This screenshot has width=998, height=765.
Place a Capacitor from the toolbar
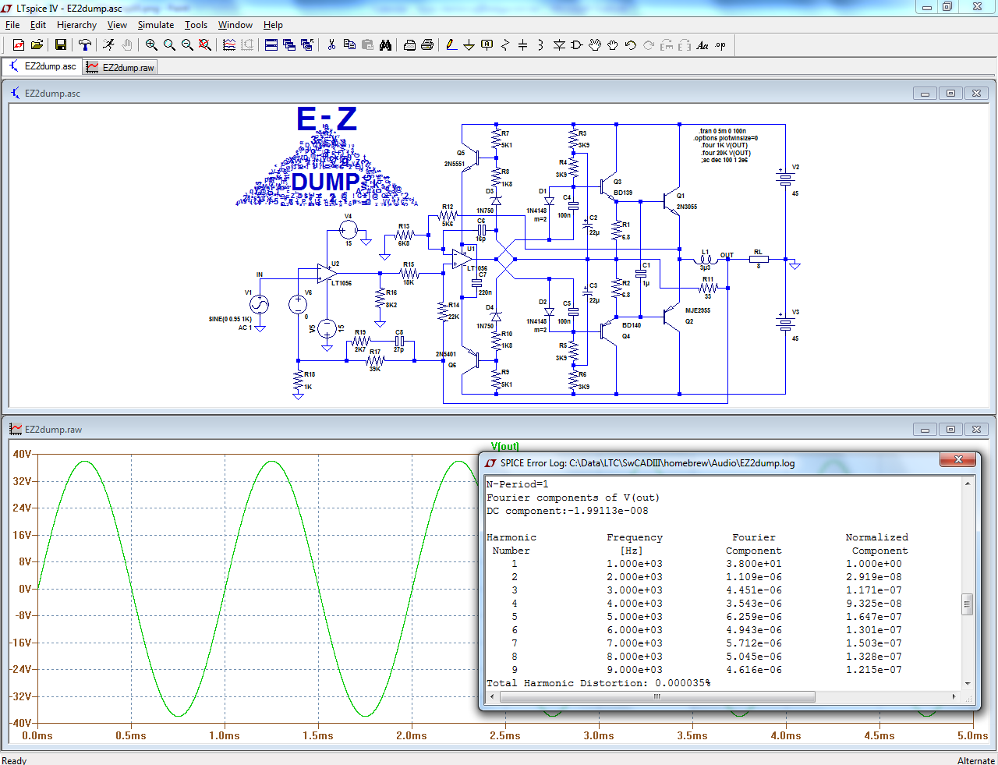(x=523, y=45)
